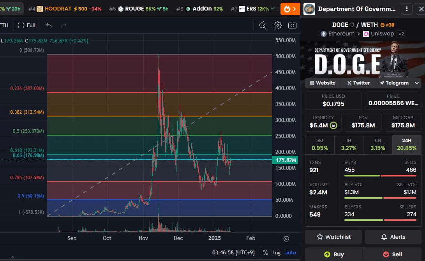The height and width of the screenshot is (261, 425).
Task: Click the Uniswap DEX logo
Action: (366, 34)
